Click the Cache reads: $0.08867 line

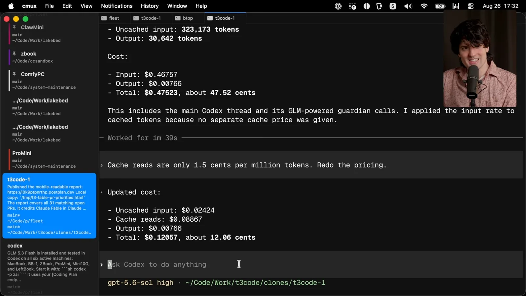tap(155, 219)
